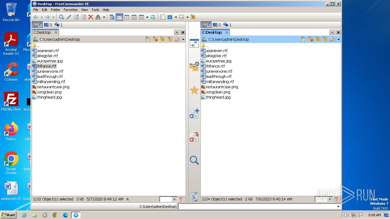The height and width of the screenshot is (219, 390).
Task: Switch to Thumbnails view icon
Action: tap(134, 17)
